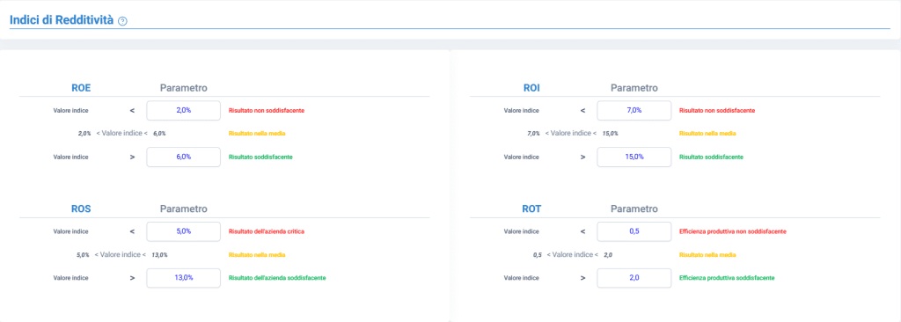
Task: Click the Indici di Redditività heading
Action: (x=62, y=20)
